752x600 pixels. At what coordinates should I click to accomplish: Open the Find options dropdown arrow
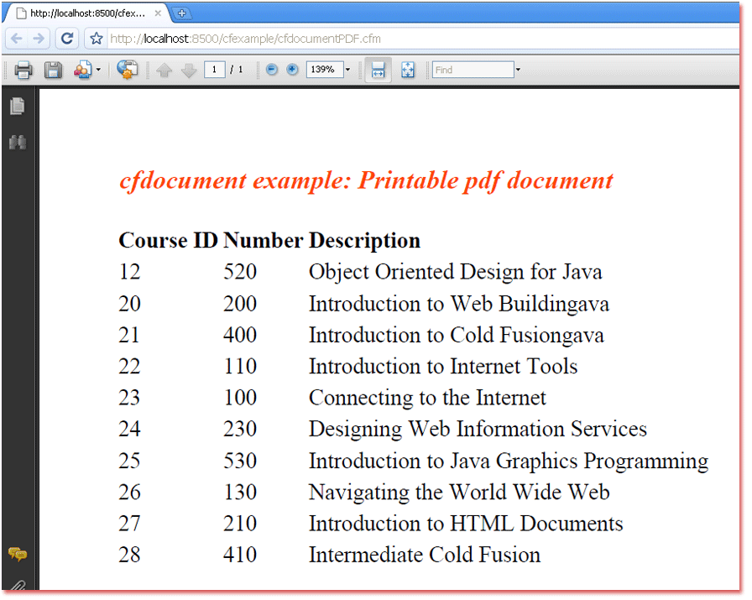(x=518, y=70)
